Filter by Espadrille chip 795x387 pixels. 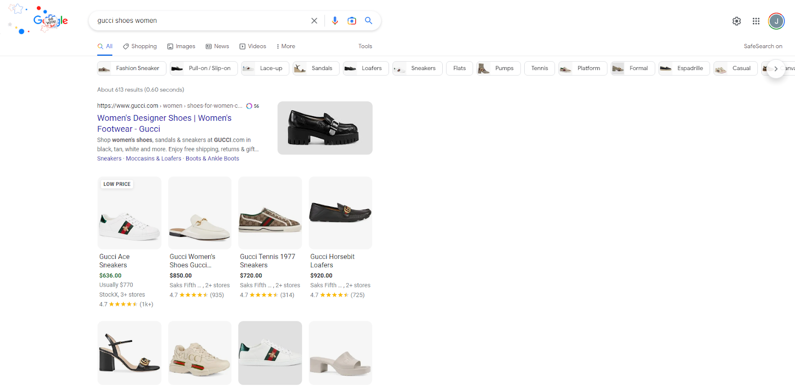(x=684, y=68)
